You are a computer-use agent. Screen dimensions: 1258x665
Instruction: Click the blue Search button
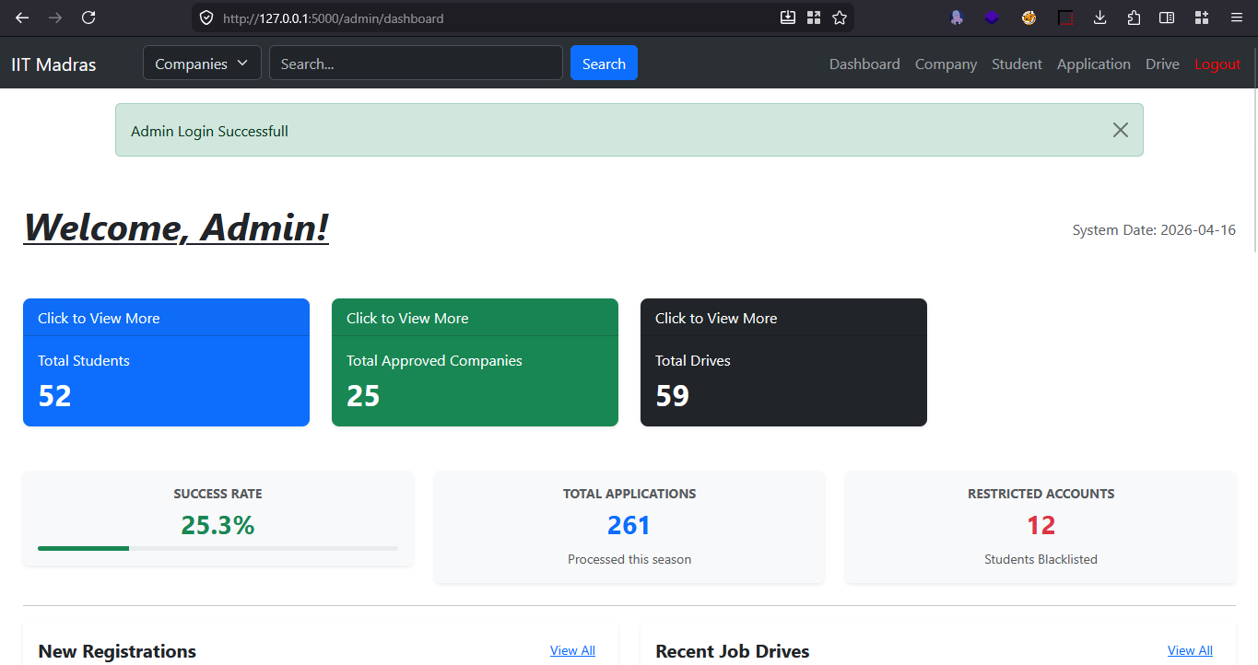click(604, 63)
